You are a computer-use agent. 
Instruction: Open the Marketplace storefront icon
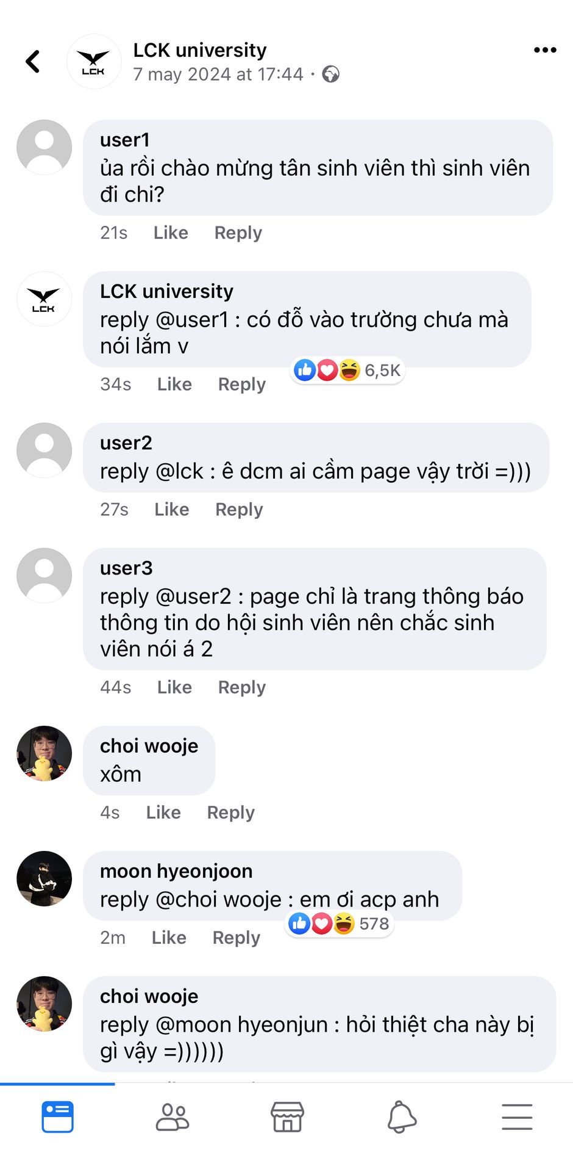287,1117
